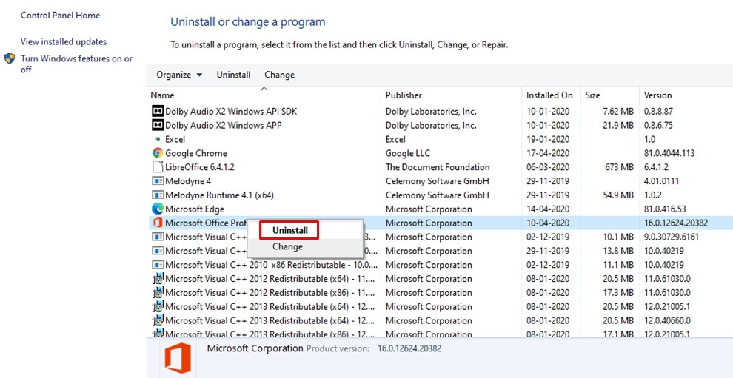The image size is (733, 378).
Task: Click version 81.0.4044.113 cell
Action: click(669, 153)
